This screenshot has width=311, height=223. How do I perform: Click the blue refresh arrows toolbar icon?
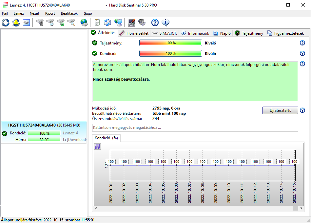[6, 23]
